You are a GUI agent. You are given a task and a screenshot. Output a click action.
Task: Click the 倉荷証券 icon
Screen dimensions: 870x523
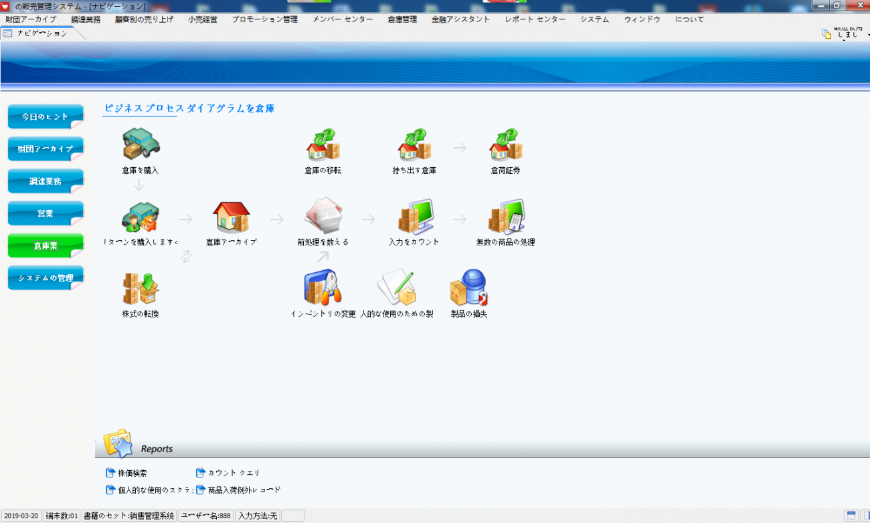tap(506, 145)
